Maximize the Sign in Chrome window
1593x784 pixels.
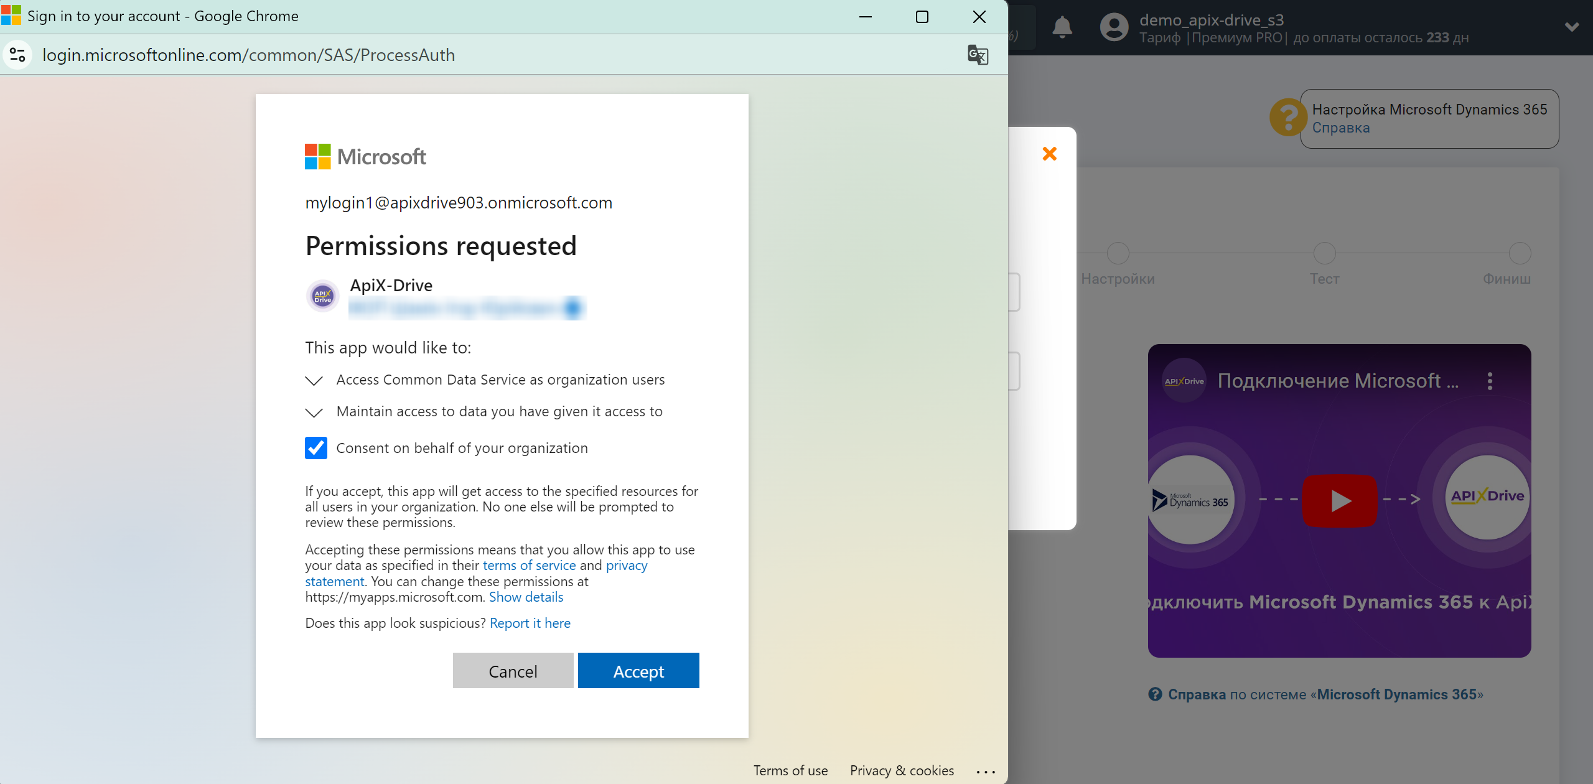click(x=922, y=17)
